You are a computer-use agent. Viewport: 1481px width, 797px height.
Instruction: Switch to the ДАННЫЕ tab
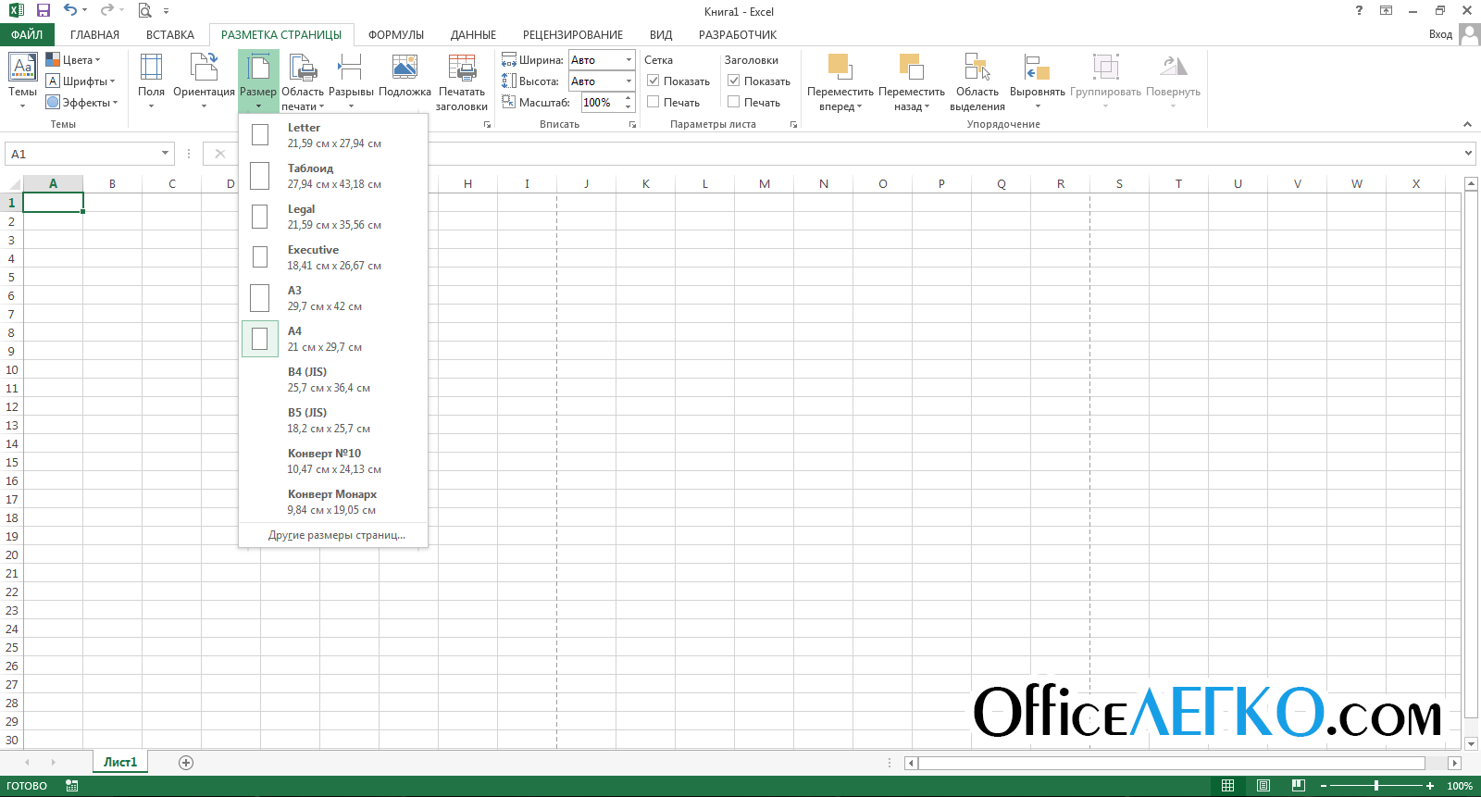[473, 35]
